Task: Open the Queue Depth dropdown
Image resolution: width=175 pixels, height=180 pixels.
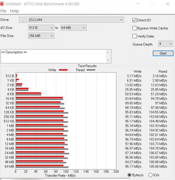Action: pos(166,44)
